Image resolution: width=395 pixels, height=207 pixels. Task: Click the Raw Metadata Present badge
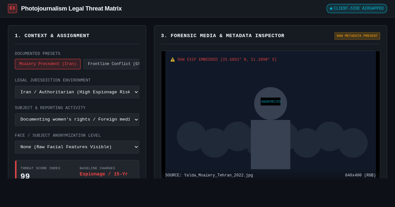357,36
